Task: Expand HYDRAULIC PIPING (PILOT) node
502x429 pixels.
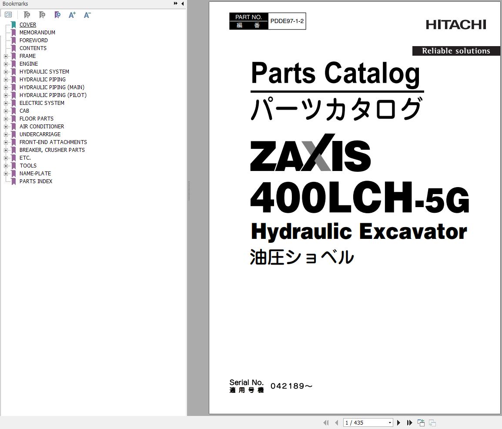Action: click(6, 95)
